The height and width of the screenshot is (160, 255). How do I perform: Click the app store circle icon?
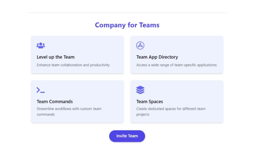click(140, 45)
